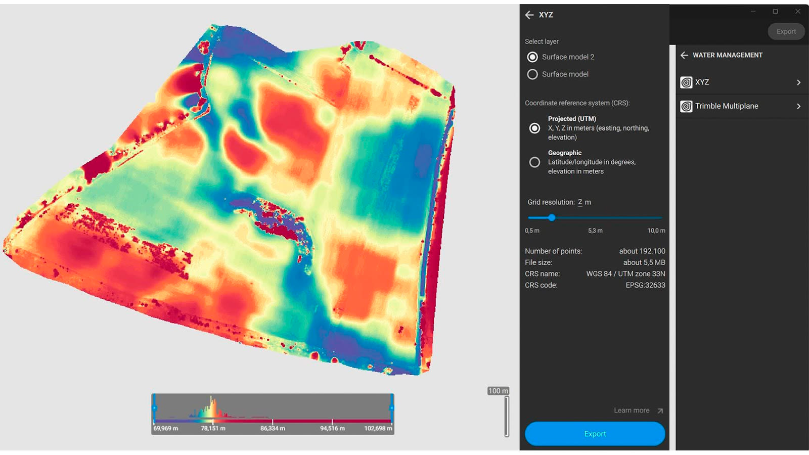The image size is (809, 455).
Task: Choose Projected (UTM) coordinate reference system
Action: pyautogui.click(x=534, y=128)
